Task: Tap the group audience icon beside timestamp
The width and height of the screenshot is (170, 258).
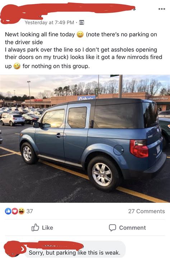Action: click(81, 22)
